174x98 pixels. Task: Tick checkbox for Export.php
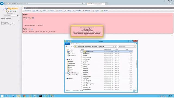(x=82, y=61)
